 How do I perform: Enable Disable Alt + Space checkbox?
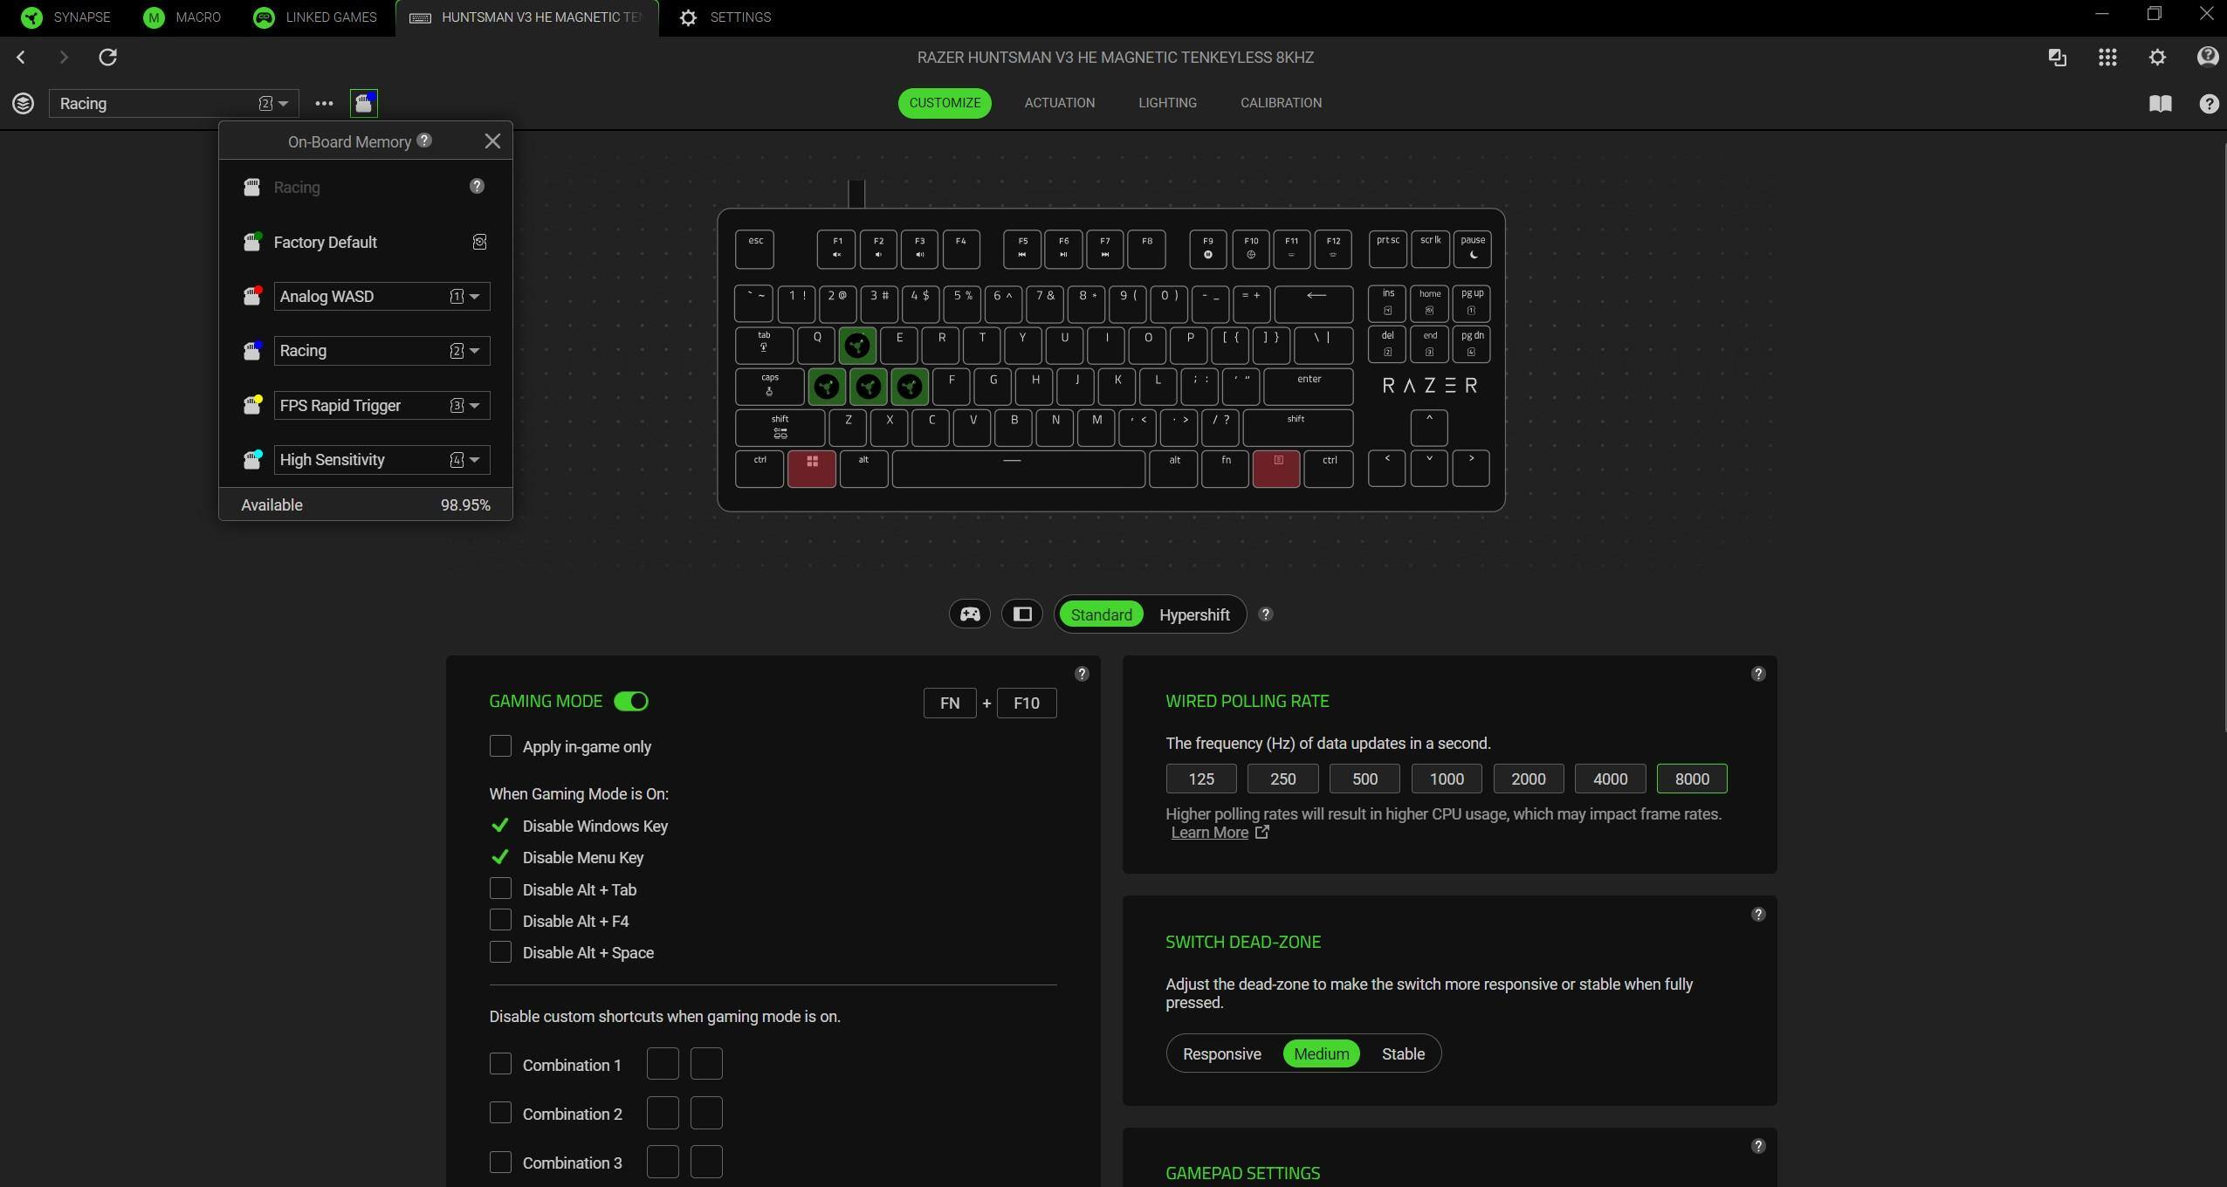point(500,952)
